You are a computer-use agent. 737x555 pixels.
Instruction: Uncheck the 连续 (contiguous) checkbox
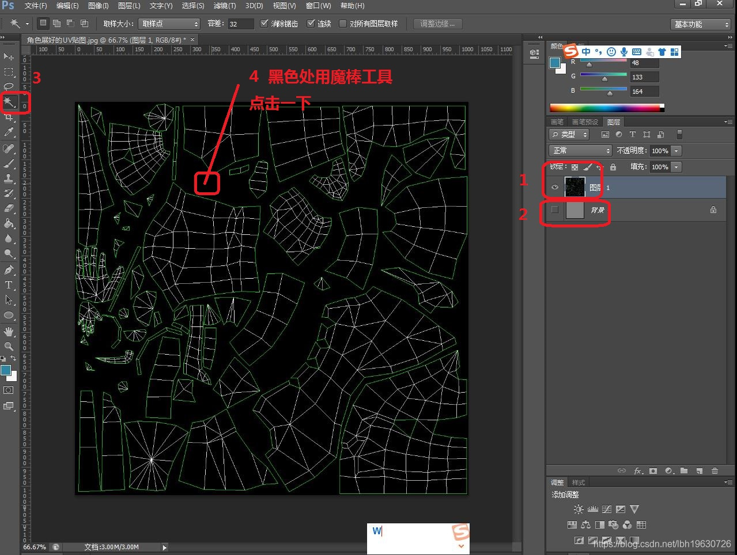click(311, 24)
